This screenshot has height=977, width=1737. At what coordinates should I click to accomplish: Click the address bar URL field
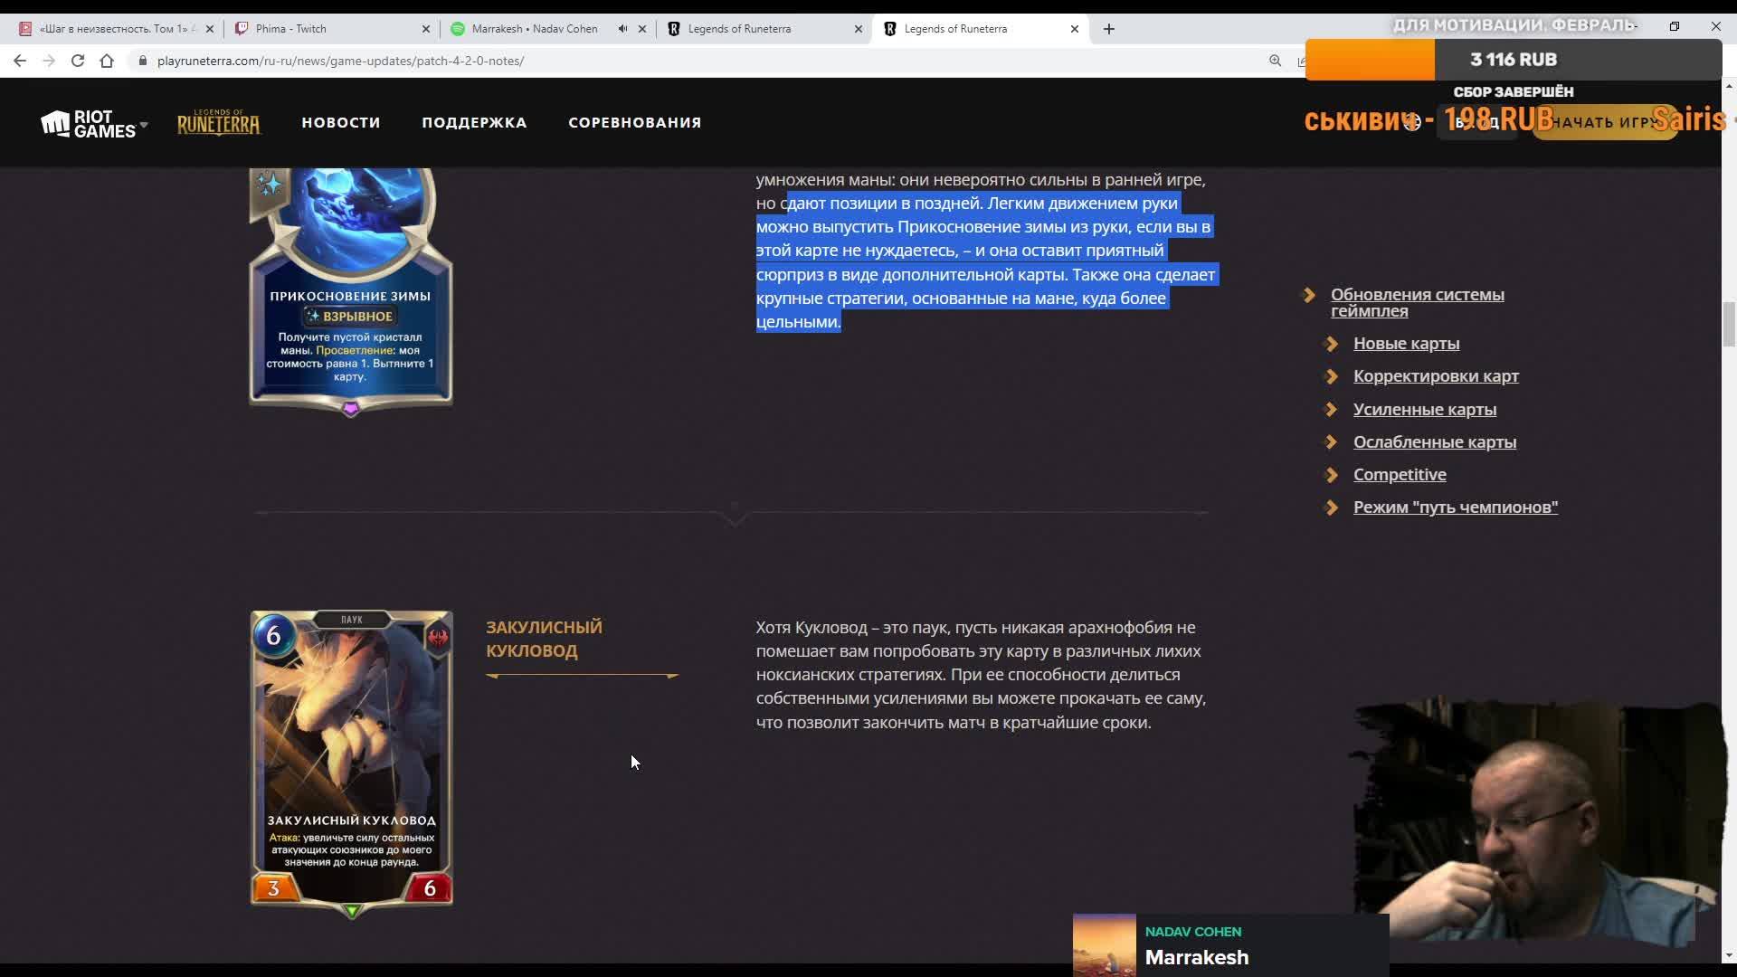click(706, 61)
